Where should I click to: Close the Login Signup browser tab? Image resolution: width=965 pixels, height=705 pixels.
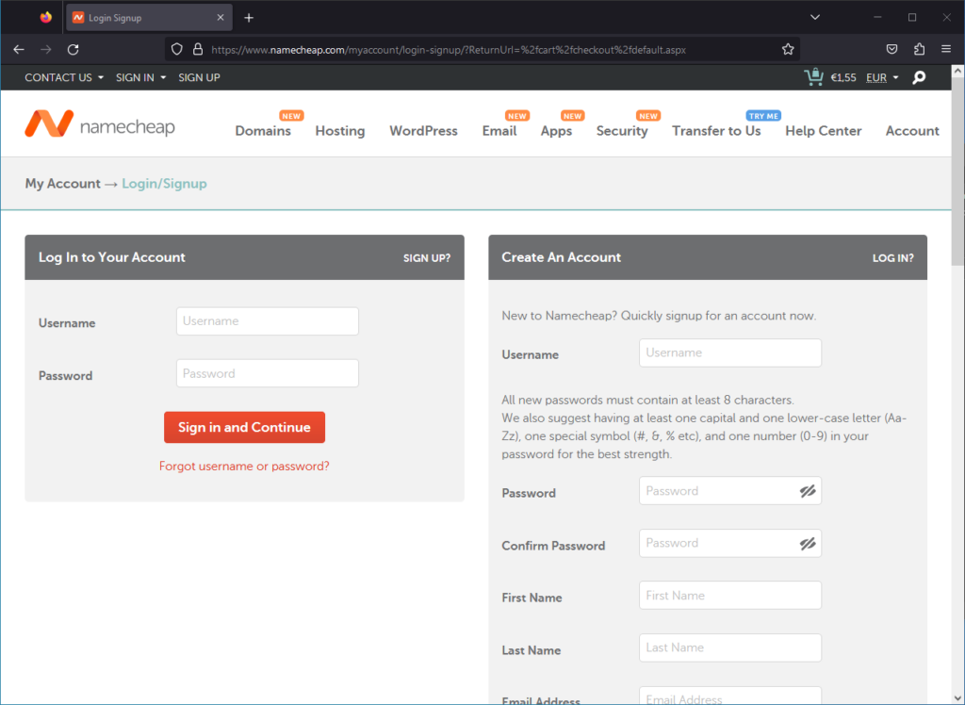click(221, 18)
